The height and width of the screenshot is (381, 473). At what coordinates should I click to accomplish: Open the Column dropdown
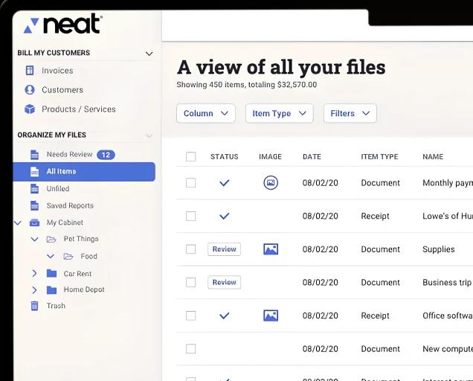(x=205, y=114)
